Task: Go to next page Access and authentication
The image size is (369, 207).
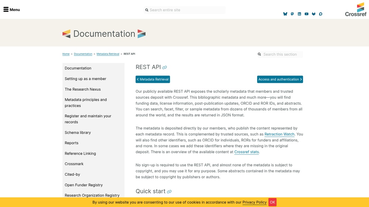Action: 280,80
